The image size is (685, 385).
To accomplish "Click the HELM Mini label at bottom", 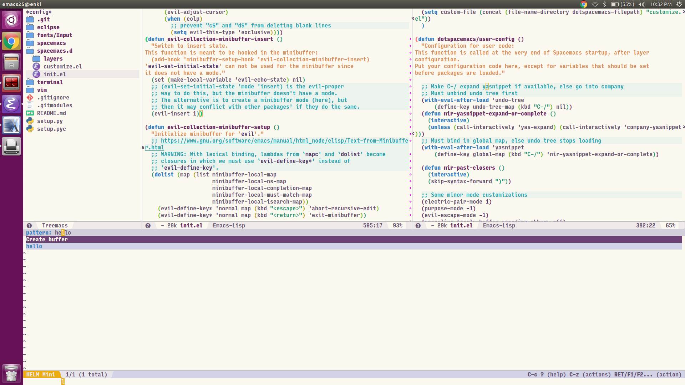I will 42,374.
